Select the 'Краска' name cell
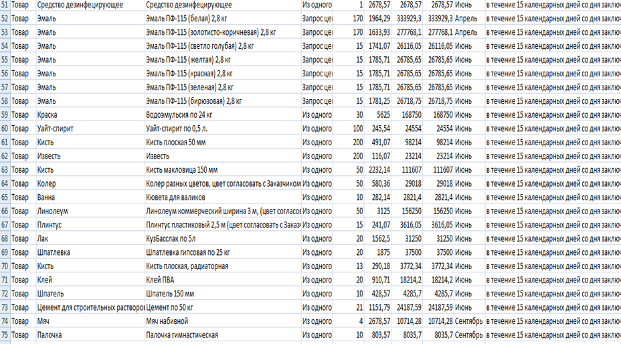 click(x=91, y=115)
